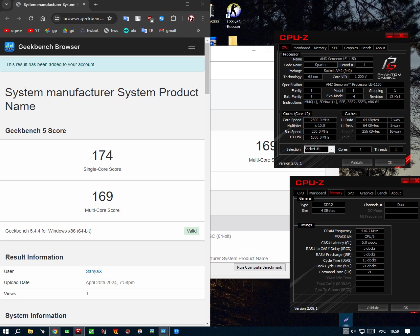The image size is (420, 336).
Task: Open site information icon in address bar
Action: point(57,18)
